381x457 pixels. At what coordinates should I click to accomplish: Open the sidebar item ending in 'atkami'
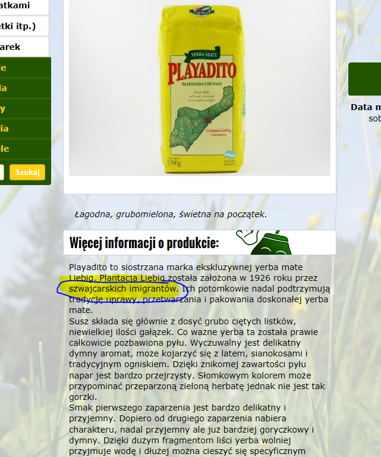click(x=24, y=7)
